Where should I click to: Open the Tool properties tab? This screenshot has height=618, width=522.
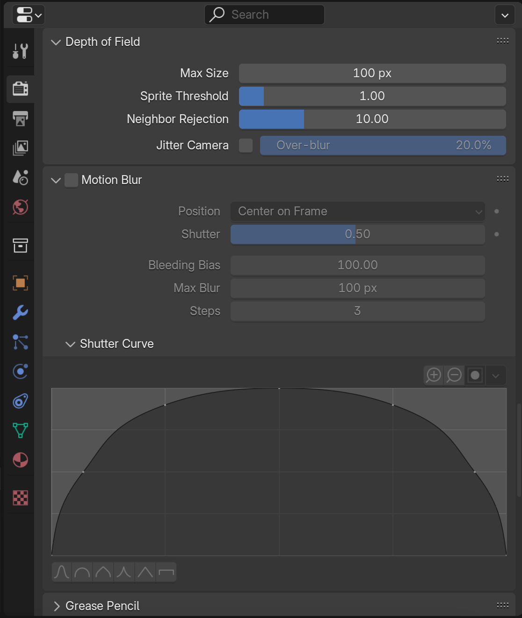[20, 51]
